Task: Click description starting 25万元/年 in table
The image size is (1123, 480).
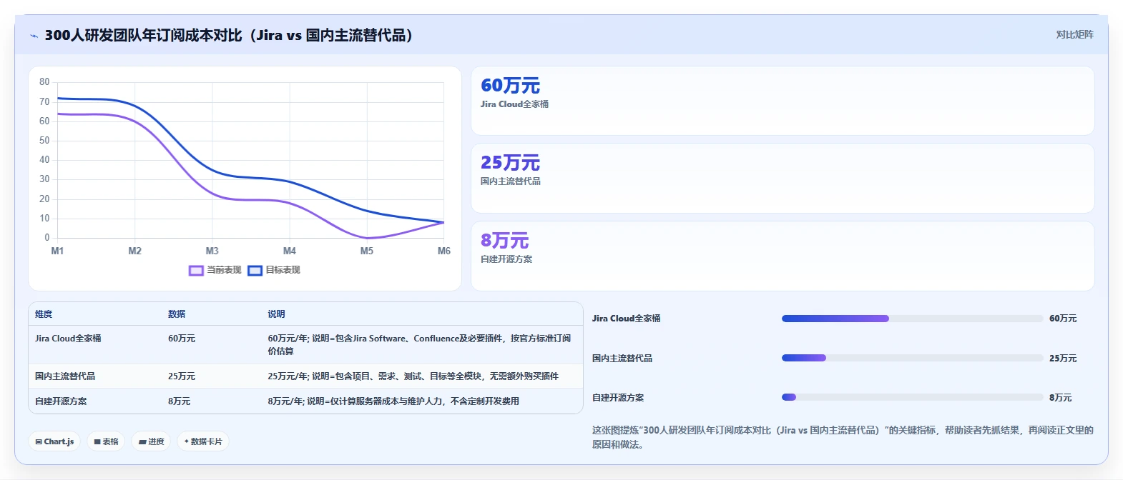Action: pyautogui.click(x=413, y=376)
